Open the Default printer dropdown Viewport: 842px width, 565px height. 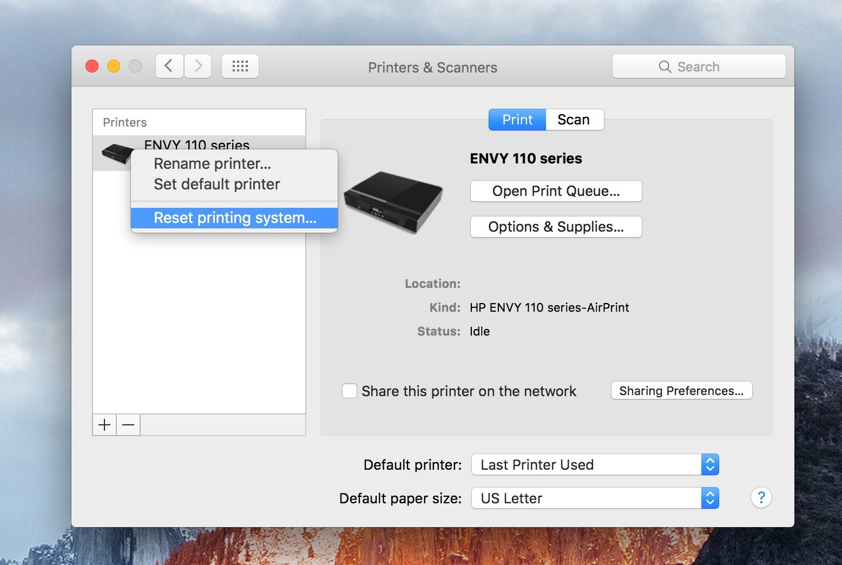595,464
